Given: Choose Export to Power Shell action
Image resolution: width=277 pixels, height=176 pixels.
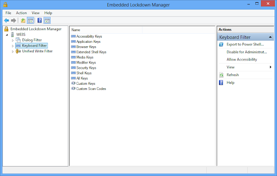Looking at the screenshot, I should [245, 45].
